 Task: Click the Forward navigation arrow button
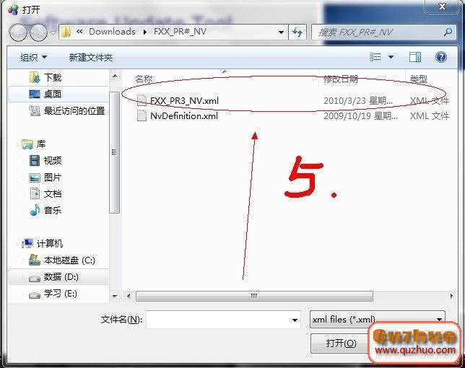[39, 32]
